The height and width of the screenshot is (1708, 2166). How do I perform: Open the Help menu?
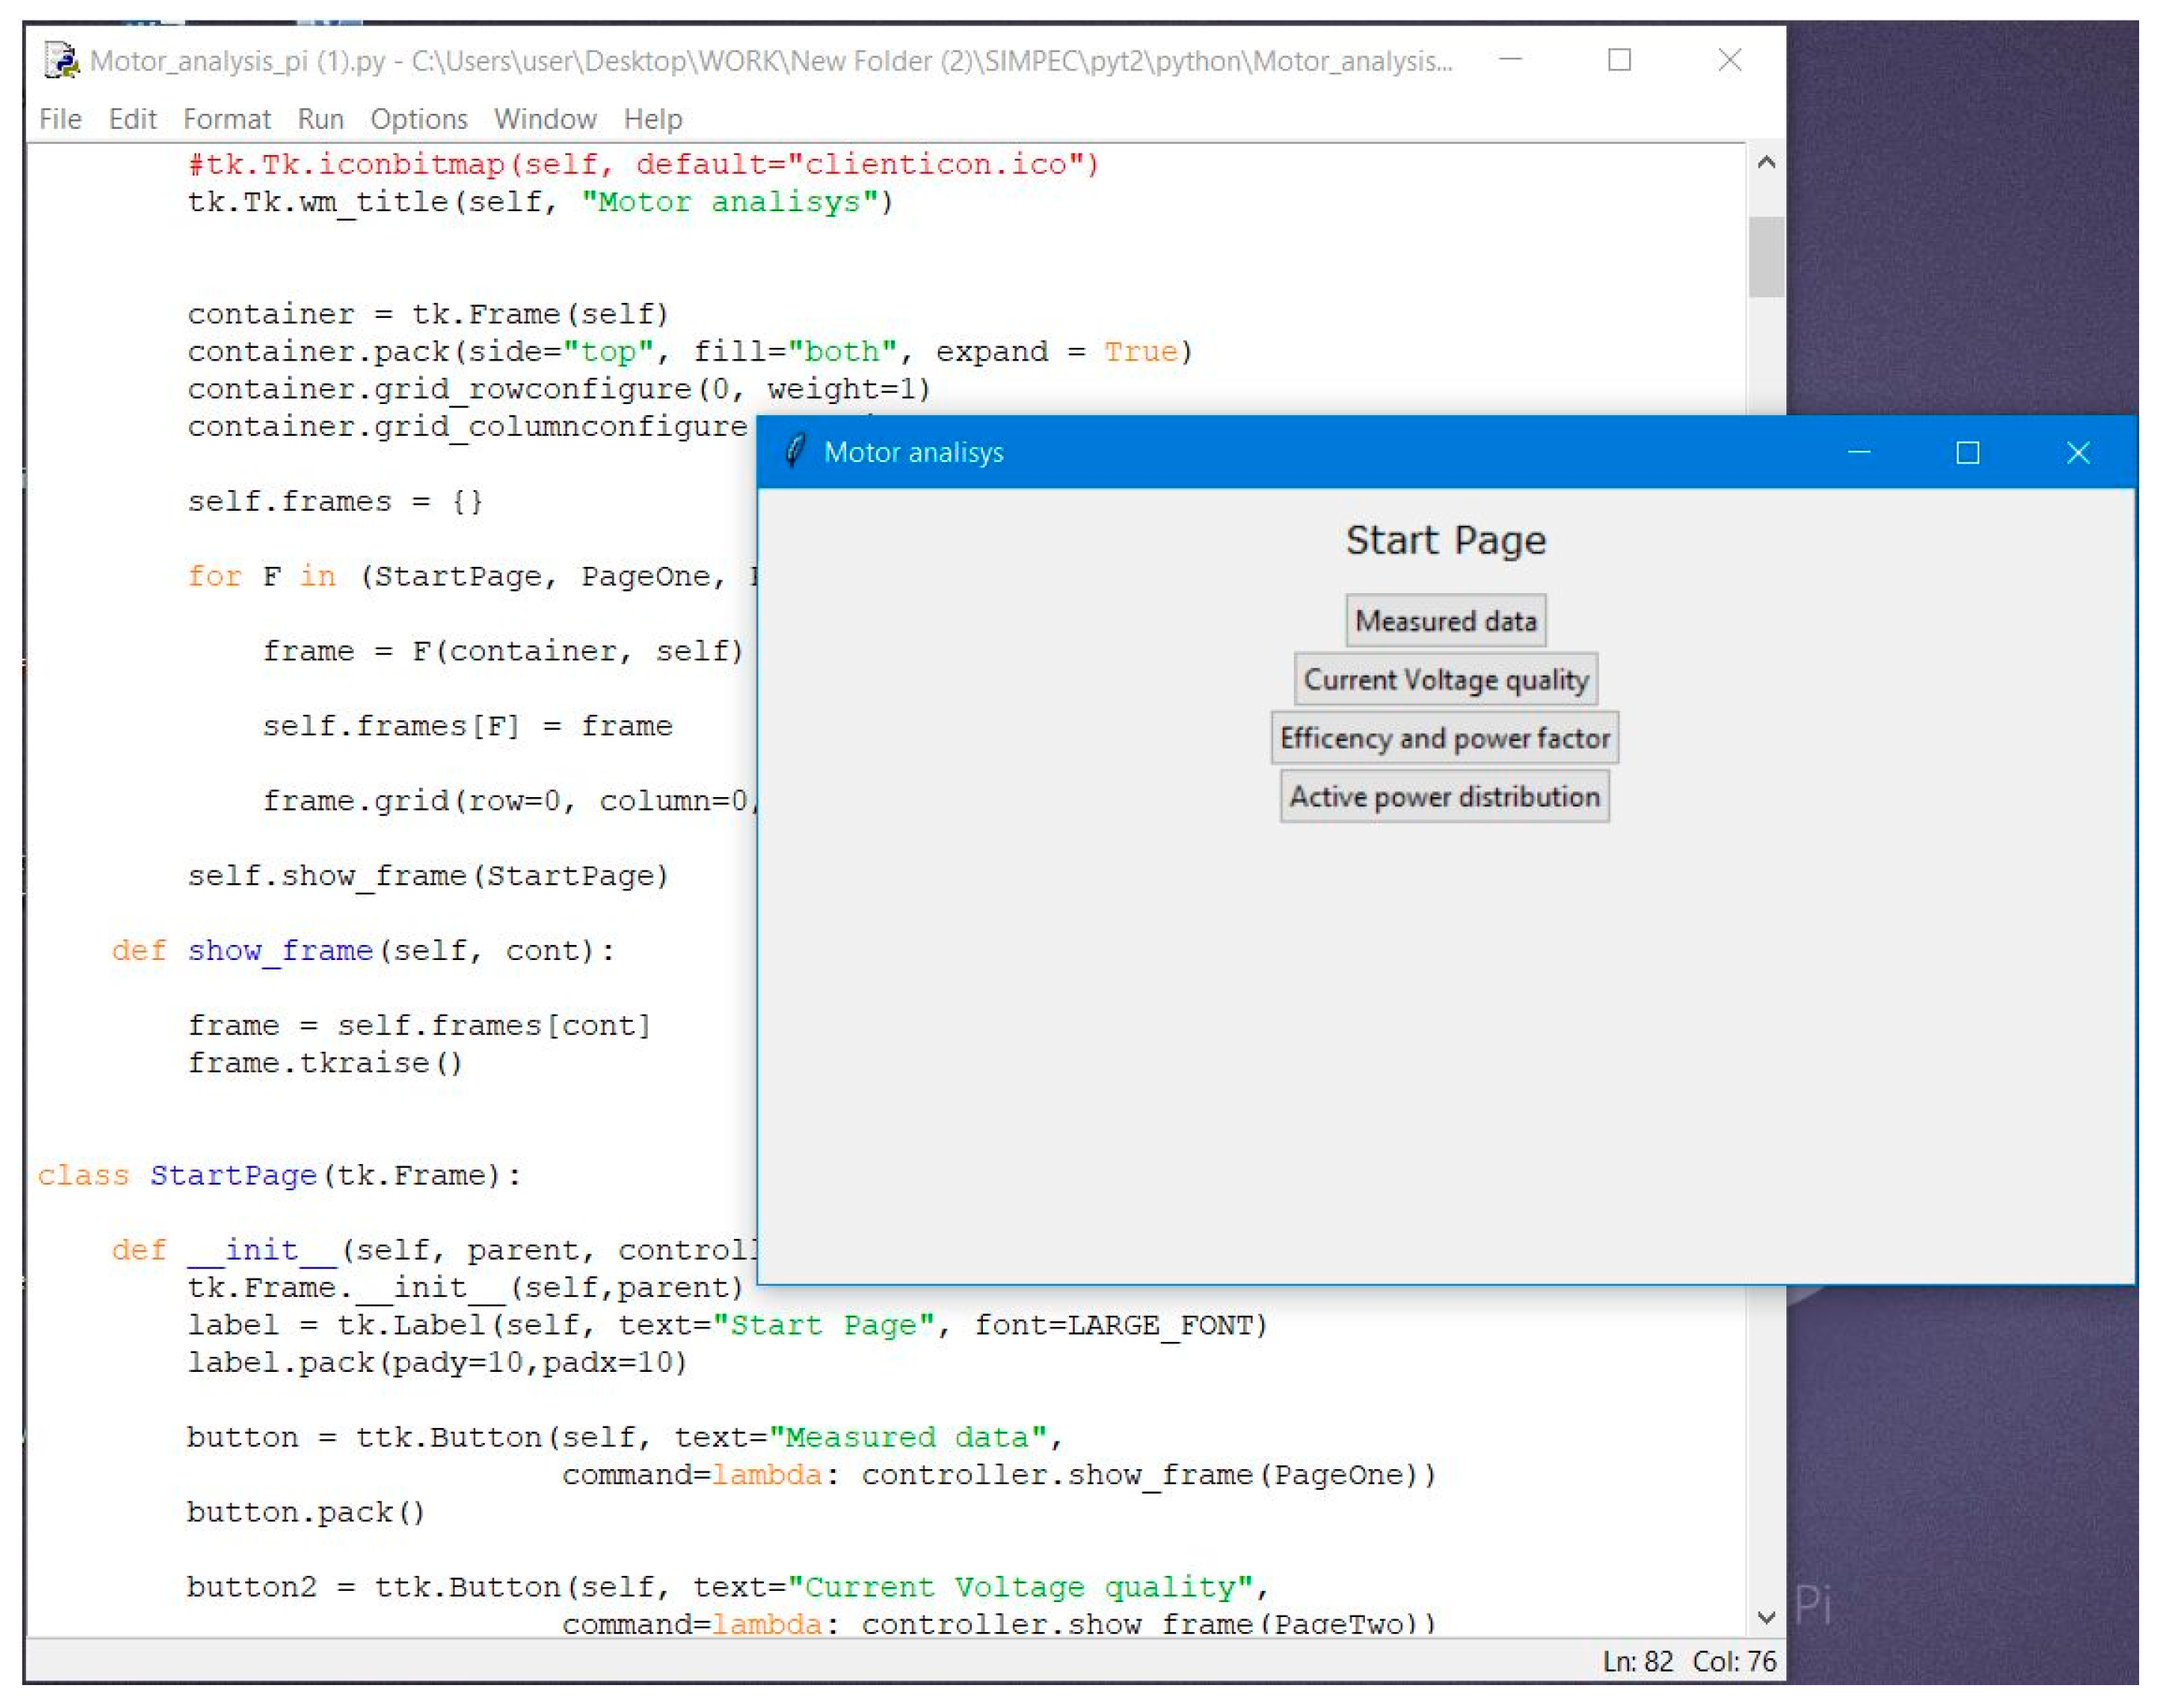(x=653, y=119)
